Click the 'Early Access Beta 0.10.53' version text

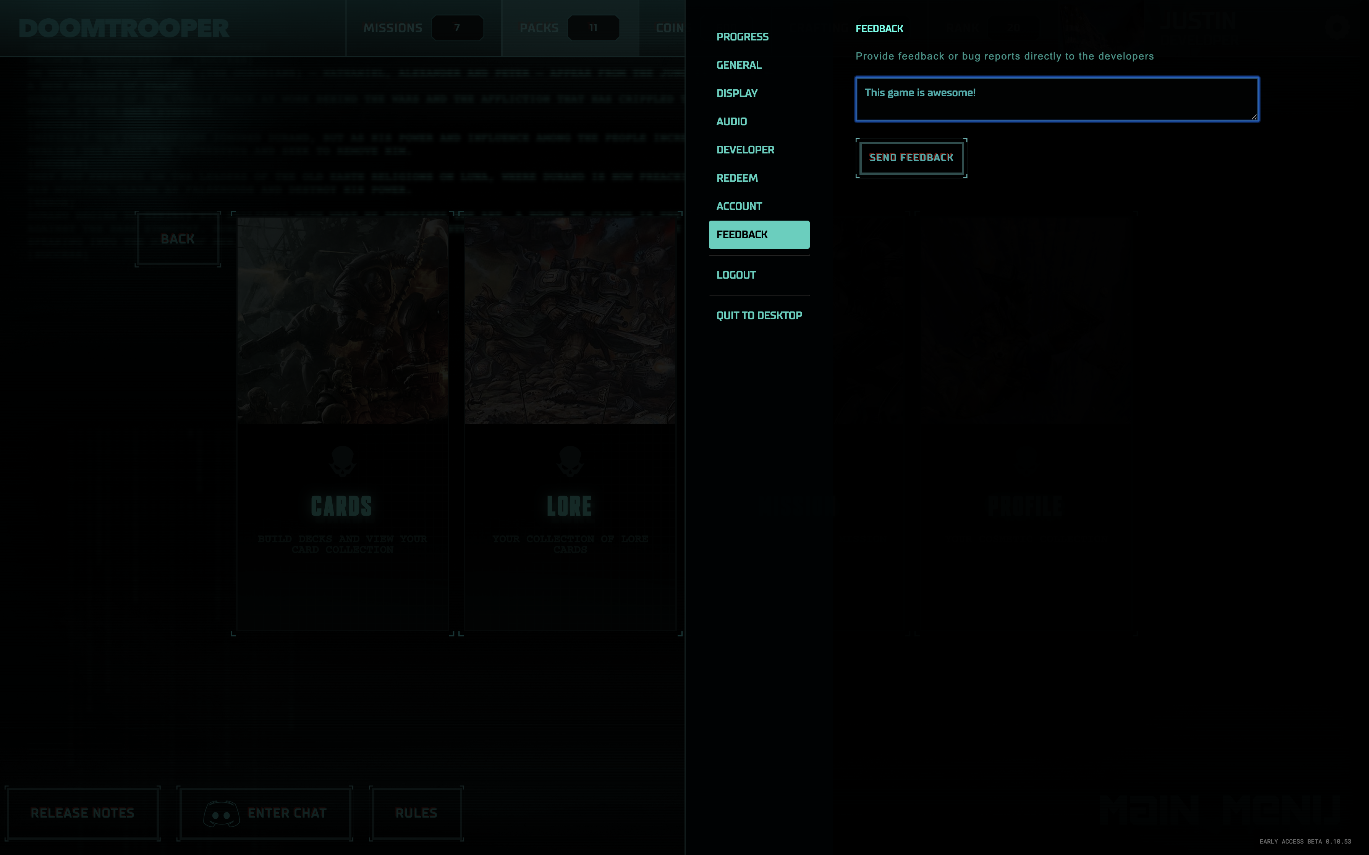pyautogui.click(x=1305, y=841)
